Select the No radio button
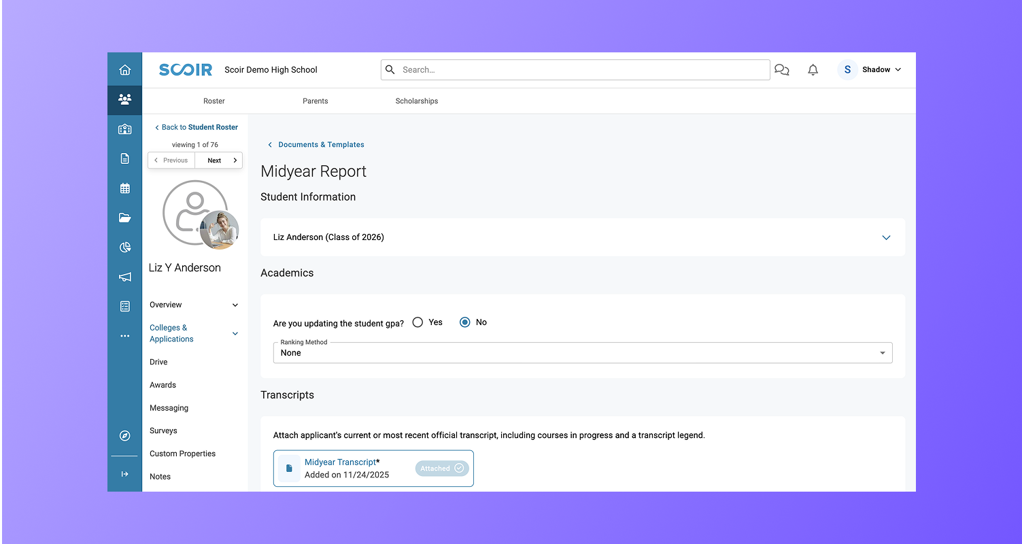This screenshot has height=544, width=1022. [464, 322]
